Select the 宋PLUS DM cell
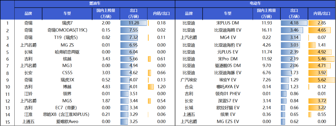This screenshot has height=126, width=336. 228,23
